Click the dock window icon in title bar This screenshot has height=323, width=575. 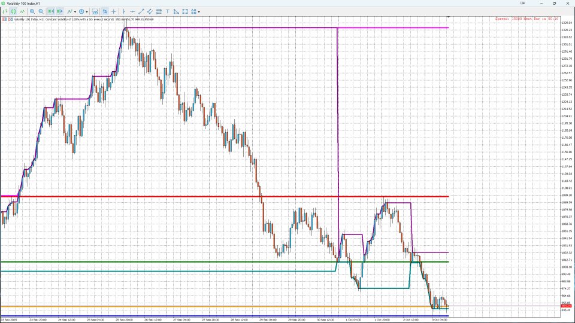522,3
